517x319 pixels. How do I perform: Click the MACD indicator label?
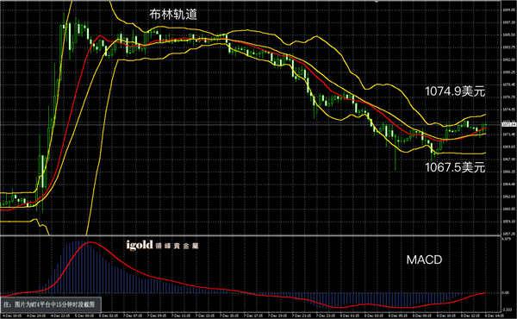(x=424, y=260)
